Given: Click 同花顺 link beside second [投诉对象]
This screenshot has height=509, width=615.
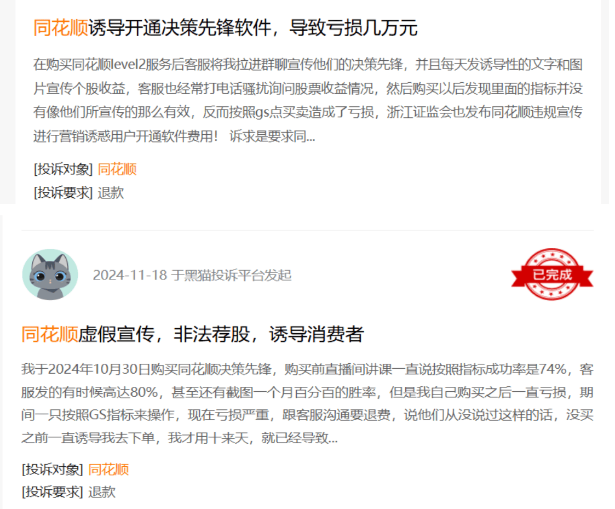Looking at the screenshot, I should [x=108, y=470].
